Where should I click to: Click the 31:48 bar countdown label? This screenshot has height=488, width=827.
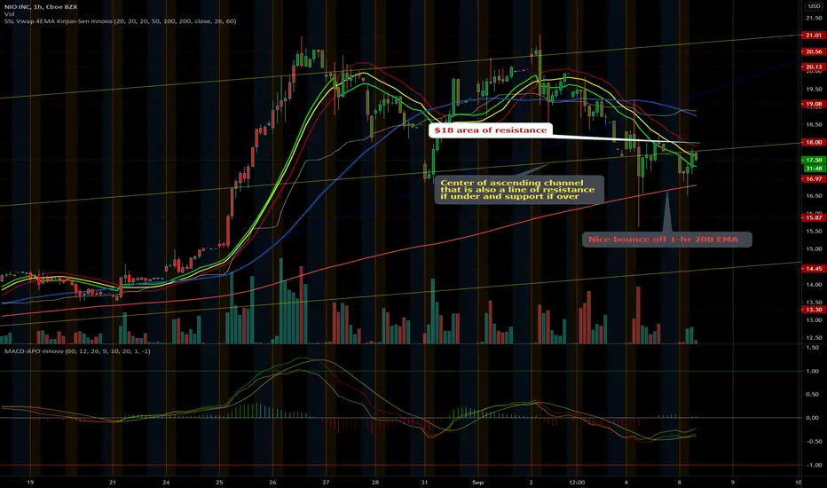812,169
